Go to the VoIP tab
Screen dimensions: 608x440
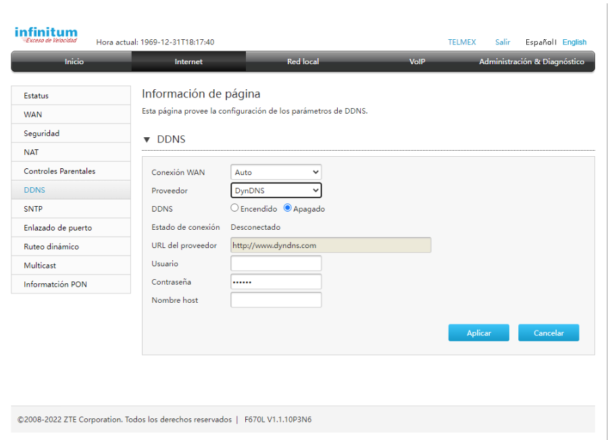[417, 62]
